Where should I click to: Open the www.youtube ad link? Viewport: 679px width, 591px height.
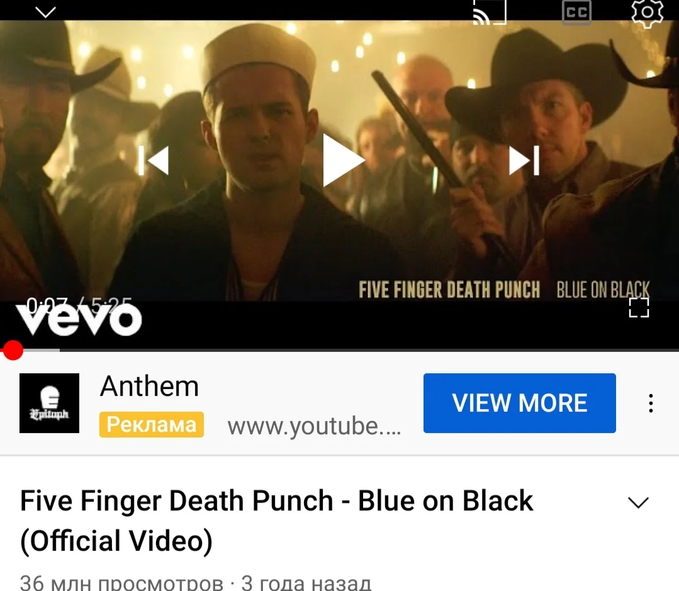point(315,426)
